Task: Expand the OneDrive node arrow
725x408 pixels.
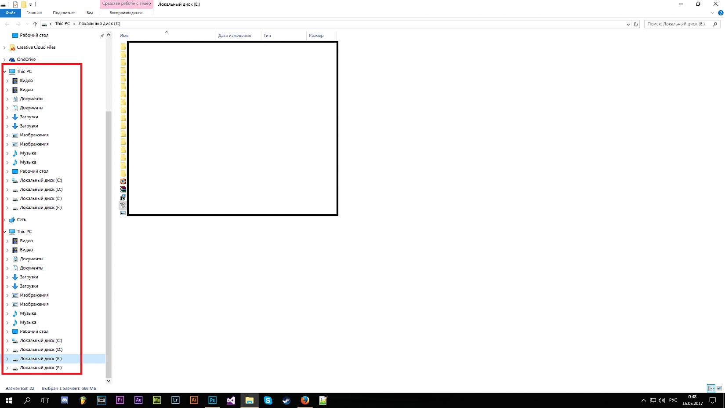Action: pyautogui.click(x=4, y=59)
